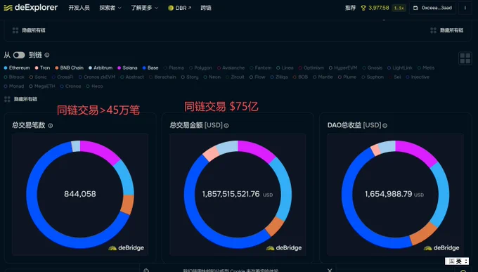The image size is (478, 272).
Task: Enable Plume chain in legend
Action: (x=347, y=77)
